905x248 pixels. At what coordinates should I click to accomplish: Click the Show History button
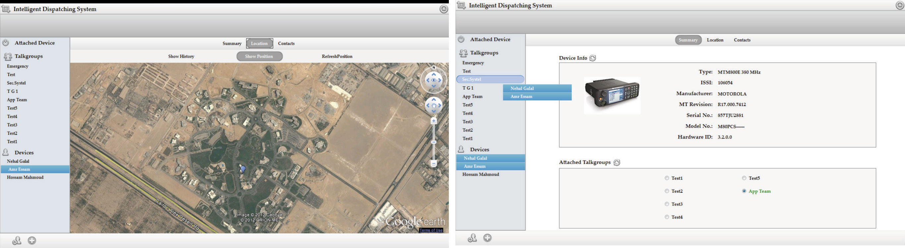tap(181, 57)
